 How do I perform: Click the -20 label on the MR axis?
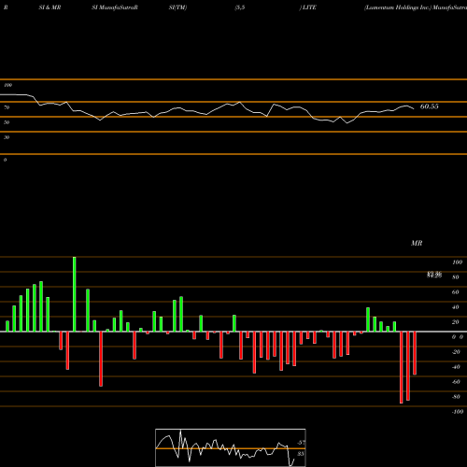[x=456, y=352]
